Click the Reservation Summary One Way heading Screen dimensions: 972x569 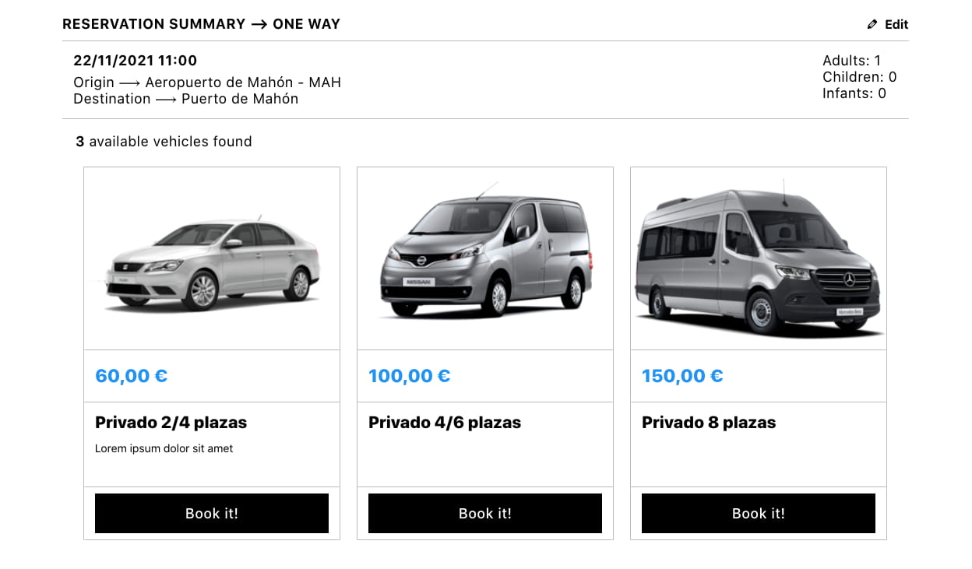(201, 24)
